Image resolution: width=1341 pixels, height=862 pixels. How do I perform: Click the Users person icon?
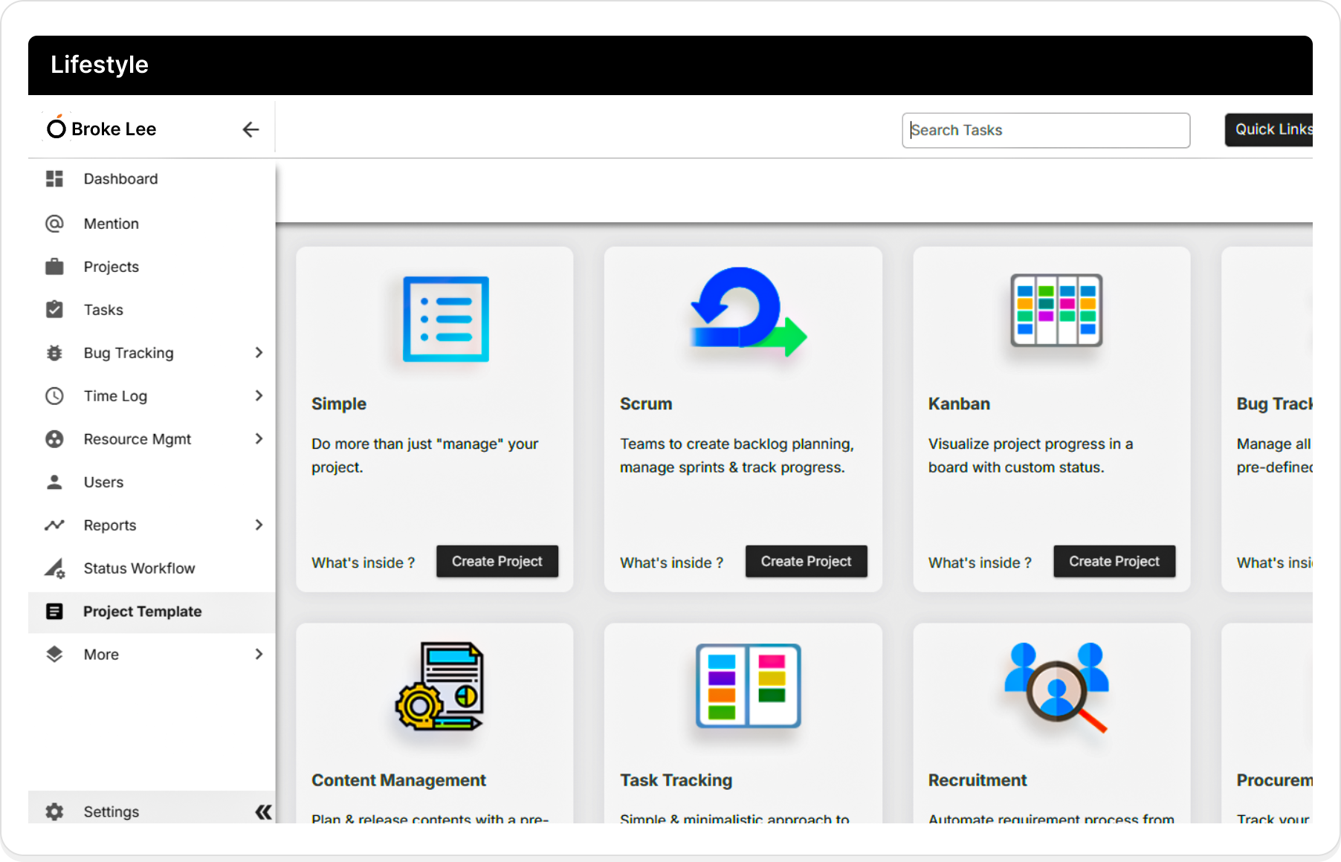click(x=54, y=482)
